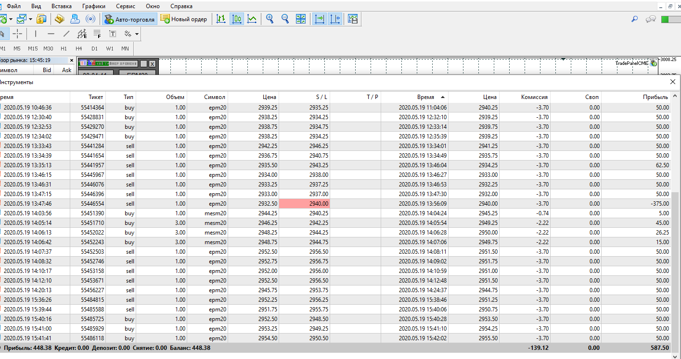681x359 pixels.
Task: Click the red-highlighted 2940.00 stop-loss cell
Action: [304, 204]
